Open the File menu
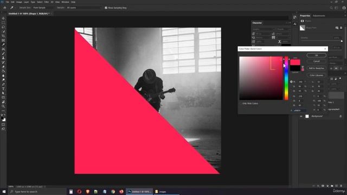The height and width of the screenshot is (195, 347). [7, 2]
